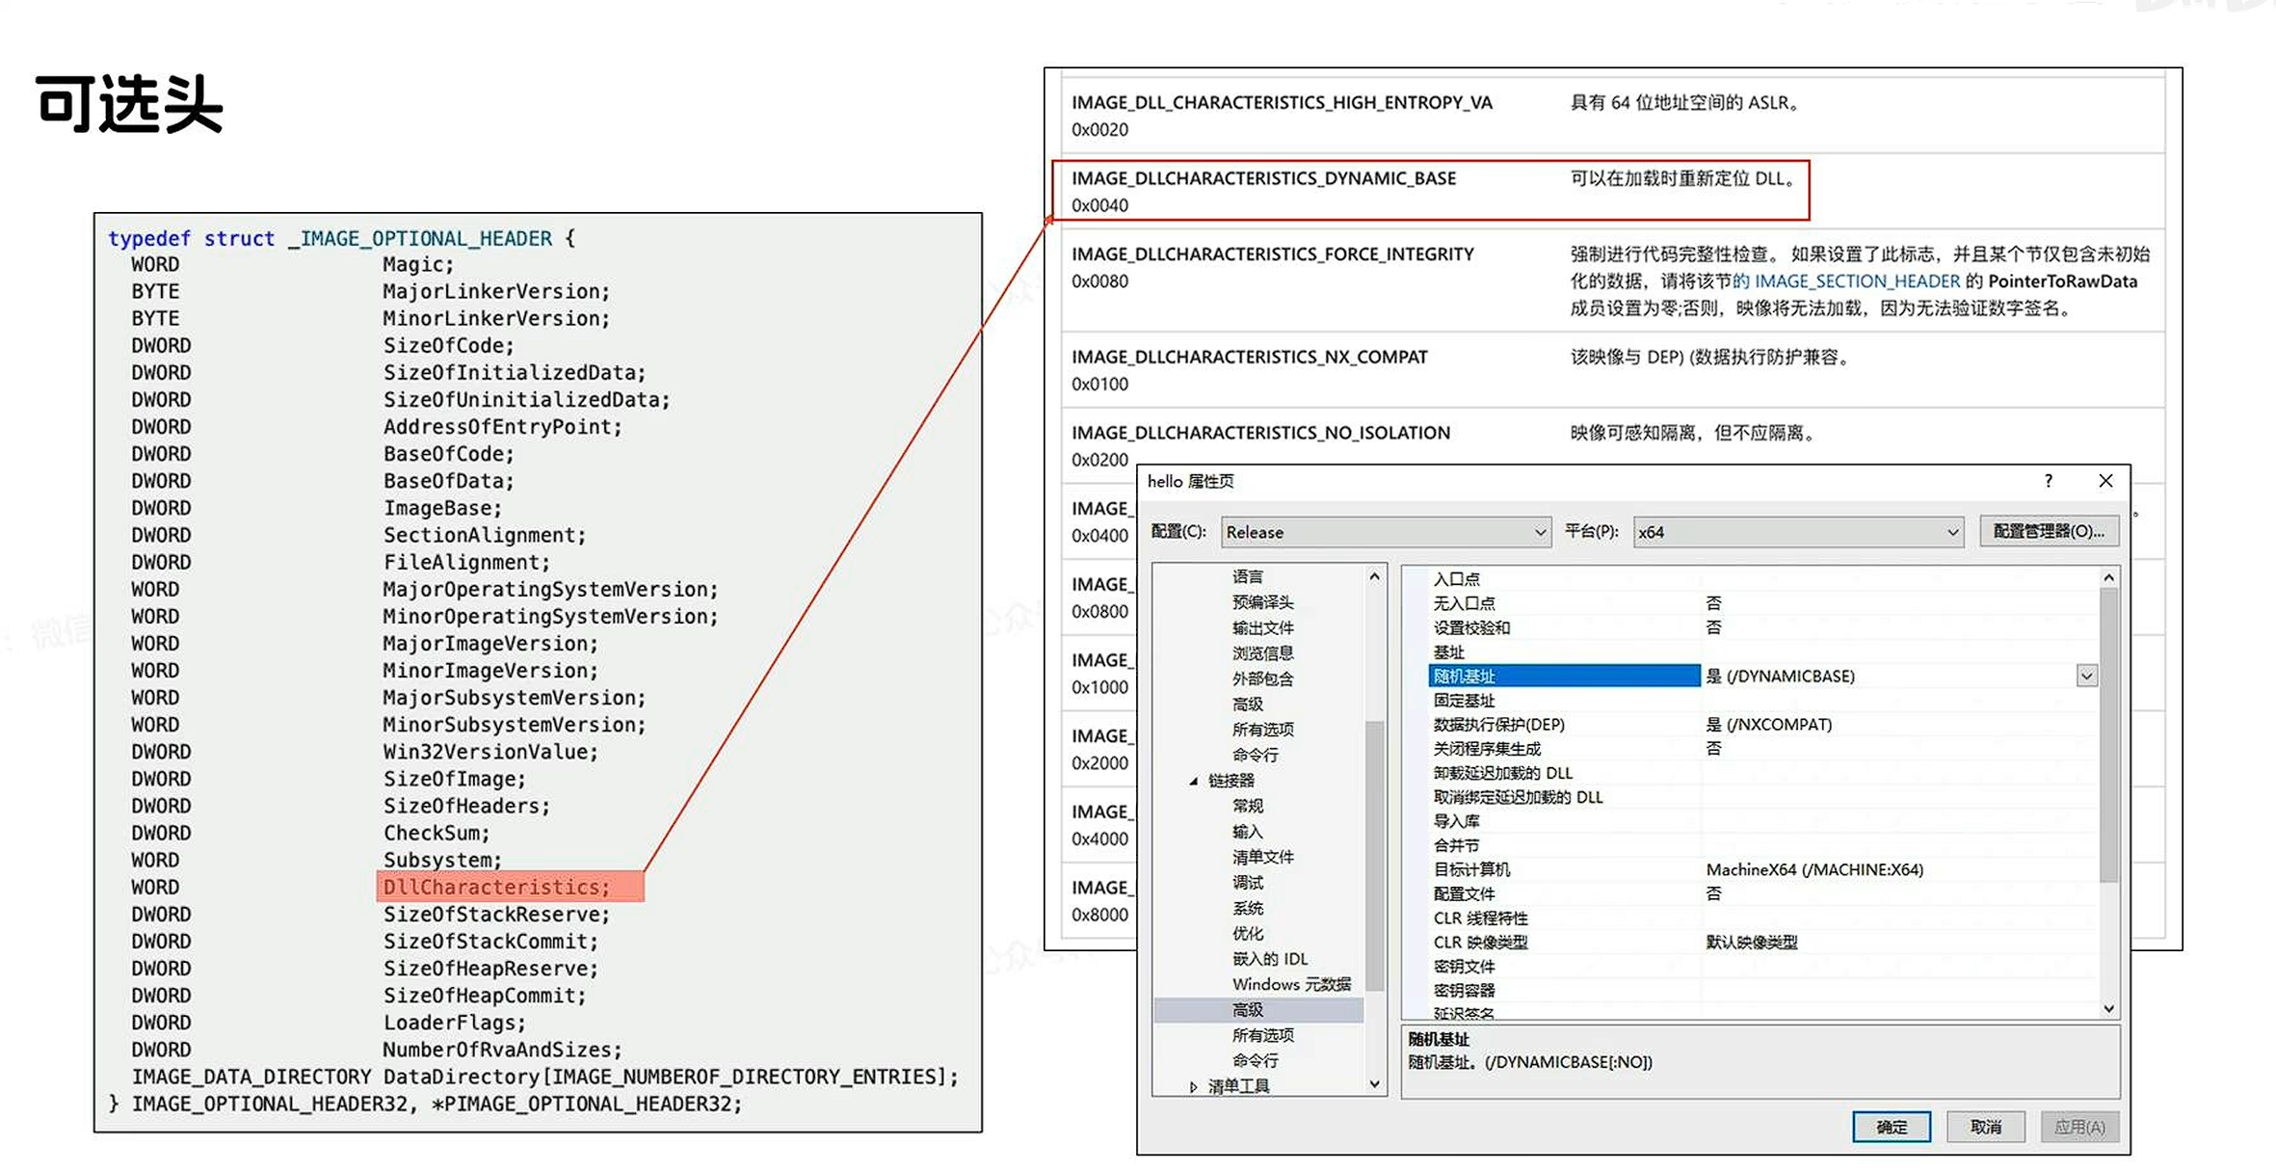Close the hello property pages dialog
The image size is (2276, 1171).
[x=2105, y=481]
